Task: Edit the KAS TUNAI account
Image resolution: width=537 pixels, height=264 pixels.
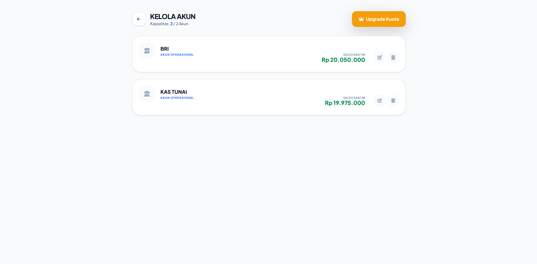Action: pyautogui.click(x=379, y=101)
